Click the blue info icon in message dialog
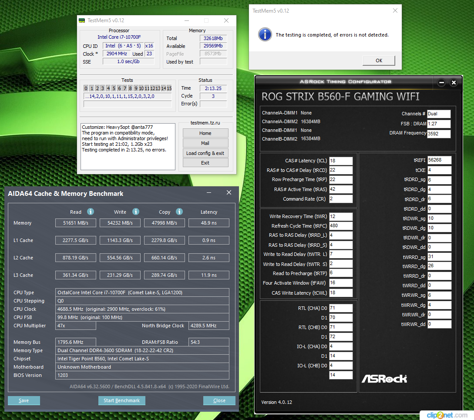The height and width of the screenshot is (420, 474). point(265,34)
